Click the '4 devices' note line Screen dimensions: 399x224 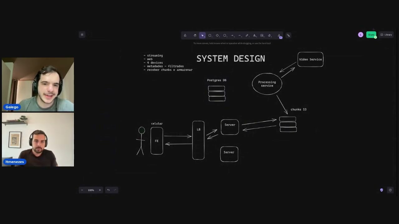coord(153,63)
